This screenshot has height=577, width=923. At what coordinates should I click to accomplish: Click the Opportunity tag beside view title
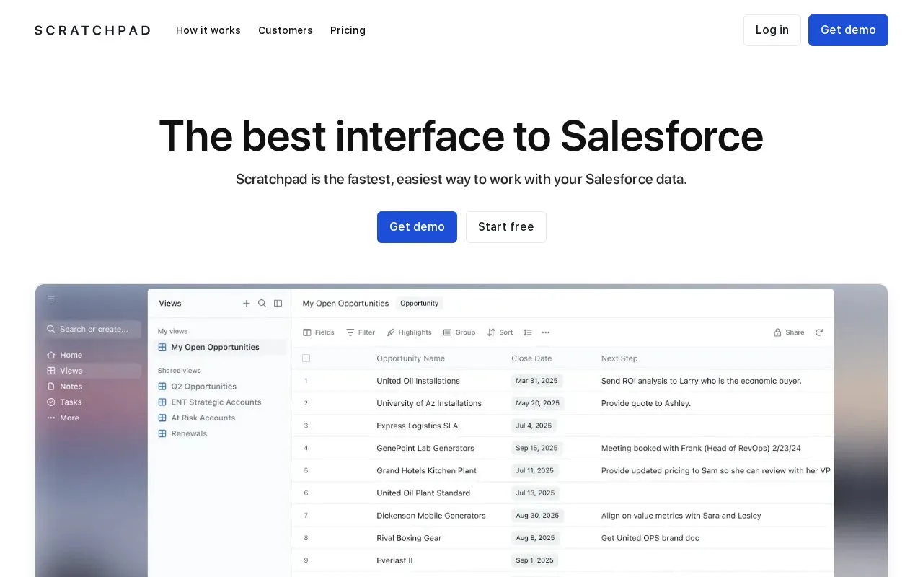click(x=420, y=304)
